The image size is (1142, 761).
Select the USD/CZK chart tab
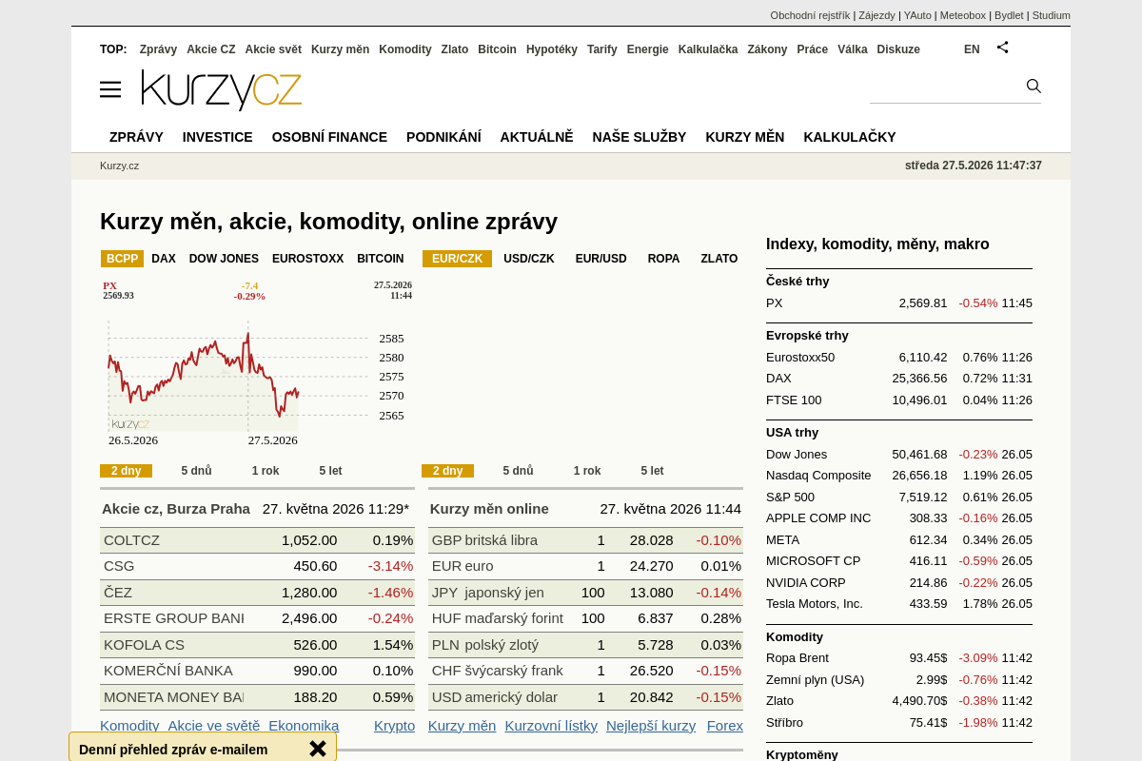[x=529, y=259]
